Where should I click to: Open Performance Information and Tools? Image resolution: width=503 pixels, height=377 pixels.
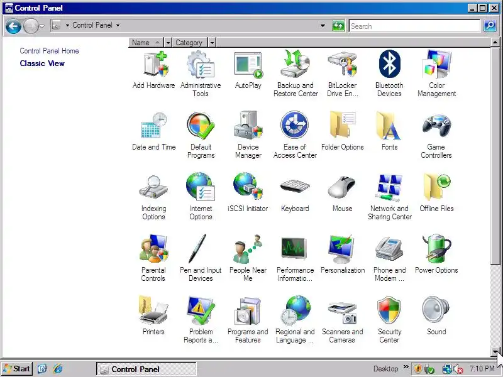click(x=295, y=258)
